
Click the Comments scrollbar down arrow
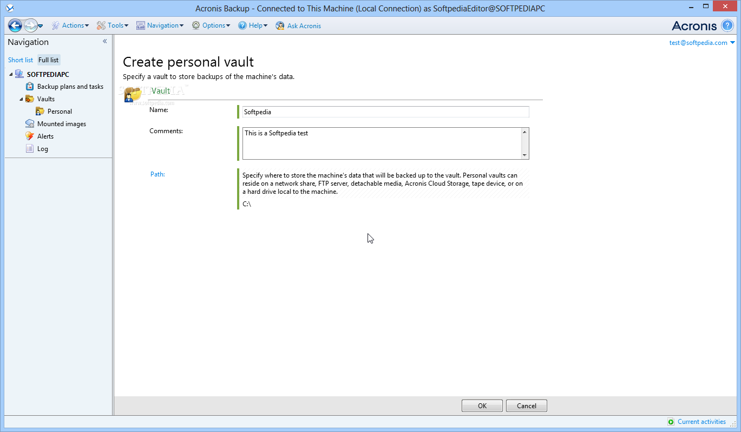click(524, 155)
